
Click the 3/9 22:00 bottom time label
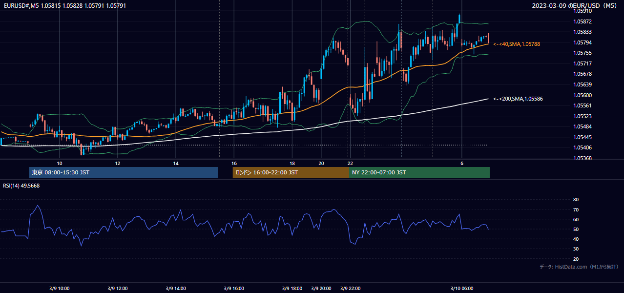click(350, 289)
